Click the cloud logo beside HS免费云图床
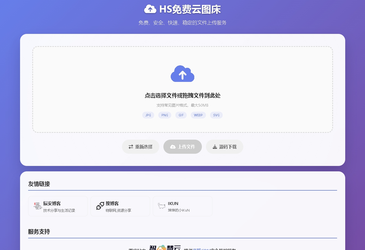The image size is (365, 250). coord(150,9)
